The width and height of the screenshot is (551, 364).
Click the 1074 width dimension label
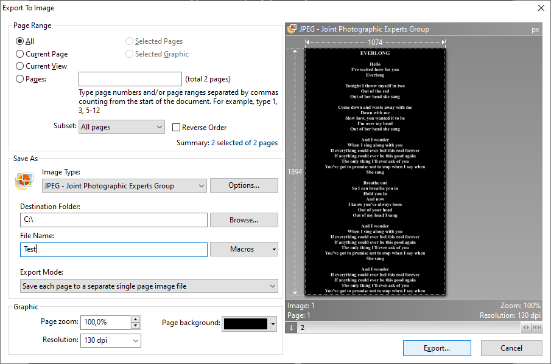[x=375, y=43]
